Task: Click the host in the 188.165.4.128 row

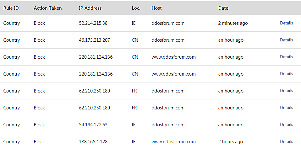Action: pyautogui.click(x=173, y=142)
